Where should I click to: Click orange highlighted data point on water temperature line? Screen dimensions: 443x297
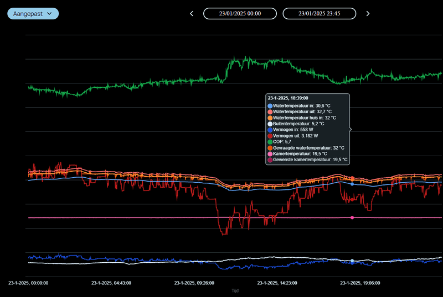coord(352,178)
